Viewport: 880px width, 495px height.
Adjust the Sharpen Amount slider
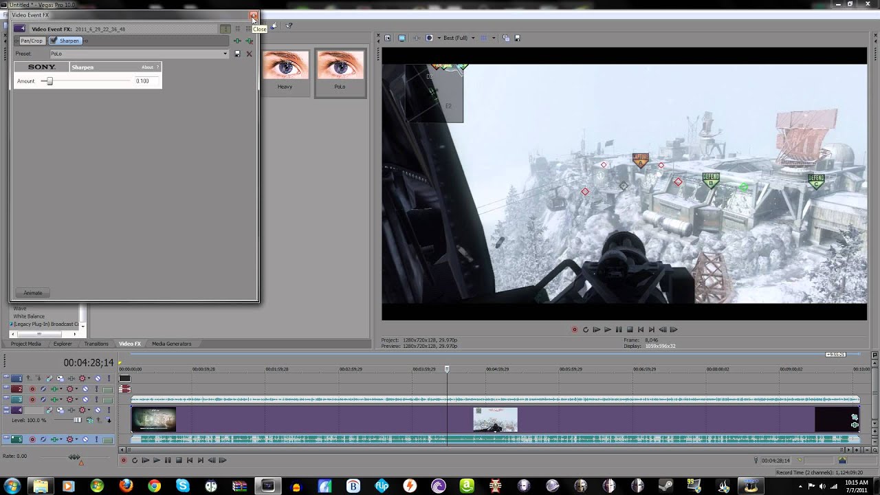coord(49,81)
